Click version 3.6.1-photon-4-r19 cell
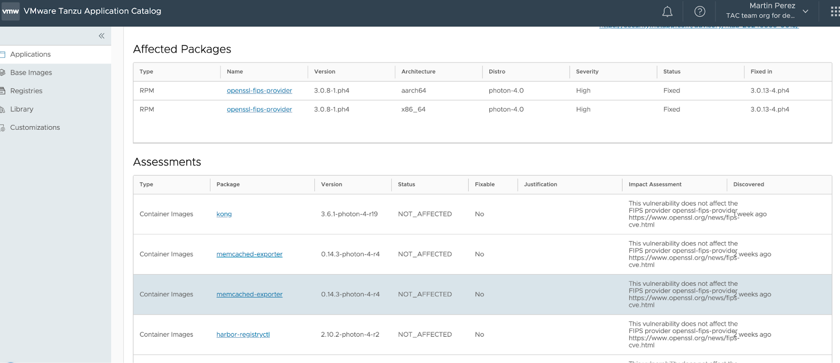 tap(349, 214)
